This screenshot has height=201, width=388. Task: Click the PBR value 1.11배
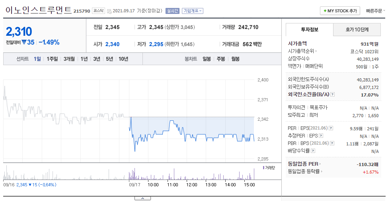(352, 144)
